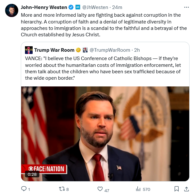Open the @JhWesten handle link

(95, 7)
